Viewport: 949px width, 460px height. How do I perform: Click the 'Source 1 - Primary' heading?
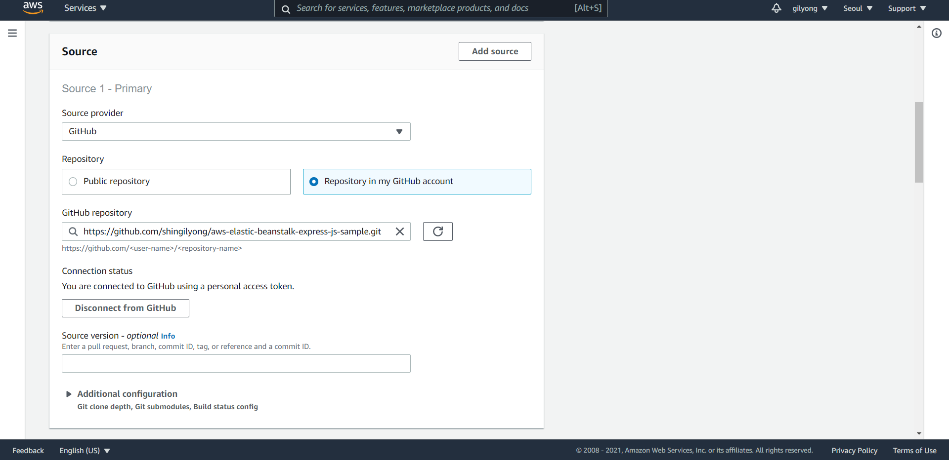pos(107,89)
